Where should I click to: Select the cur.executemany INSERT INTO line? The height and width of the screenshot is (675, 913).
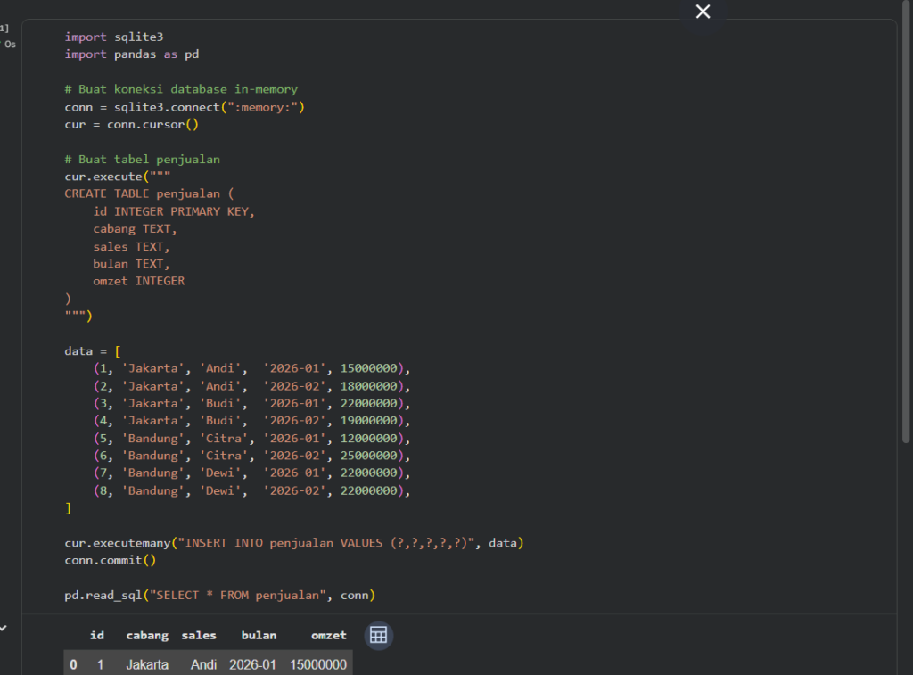pos(294,543)
